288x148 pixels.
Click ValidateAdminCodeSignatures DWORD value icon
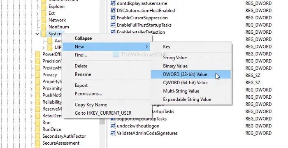point(113,133)
